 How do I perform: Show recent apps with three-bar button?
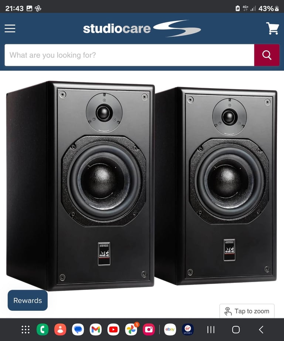[211, 330]
